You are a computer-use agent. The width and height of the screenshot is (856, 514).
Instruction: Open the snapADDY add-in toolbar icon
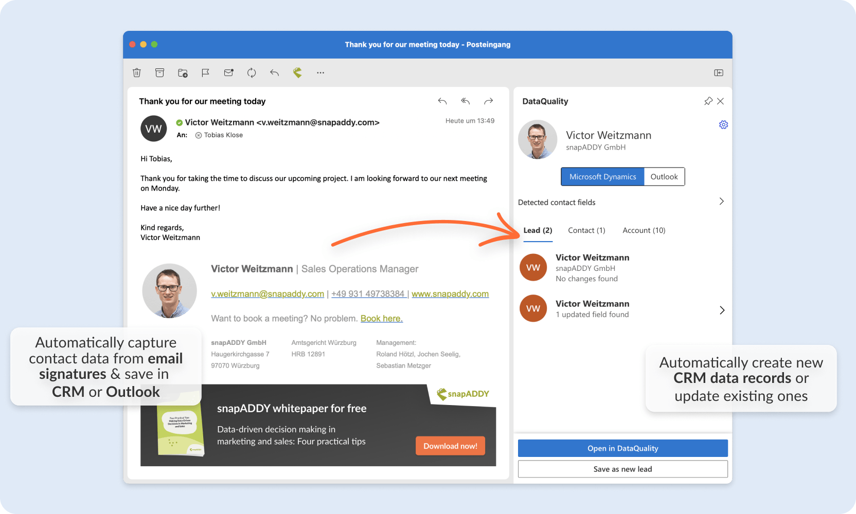click(297, 73)
